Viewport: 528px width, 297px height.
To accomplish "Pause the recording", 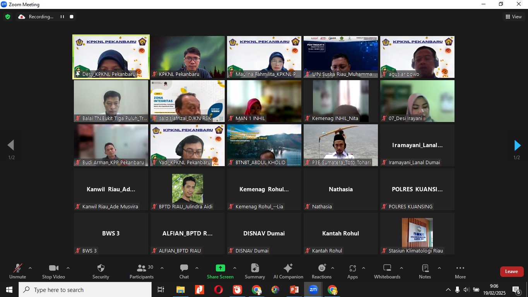I will click(x=62, y=17).
